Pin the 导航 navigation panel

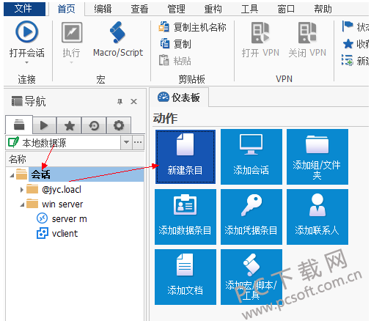(120, 101)
